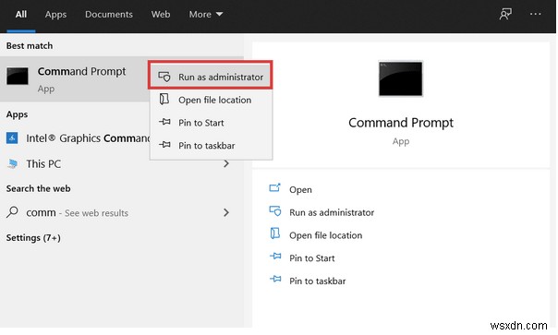Choose Open file location in context menu
The image size is (558, 335).
pyautogui.click(x=211, y=100)
